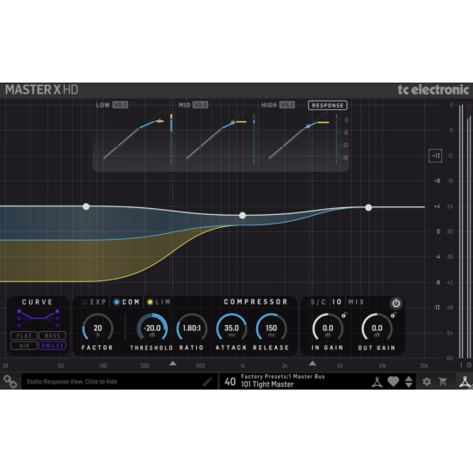The height and width of the screenshot is (473, 473).
Task: Choose the Flat curve preset
Action: coord(24,335)
